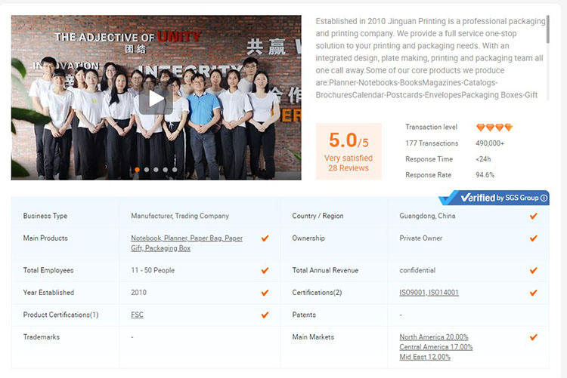Select the third carousel dot

(156, 169)
